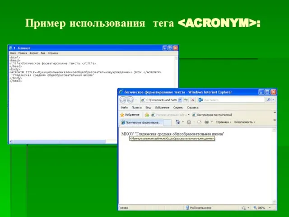The width and height of the screenshot is (289, 217).
Task: Open Вид menu in Notepad window
Action: (43, 53)
